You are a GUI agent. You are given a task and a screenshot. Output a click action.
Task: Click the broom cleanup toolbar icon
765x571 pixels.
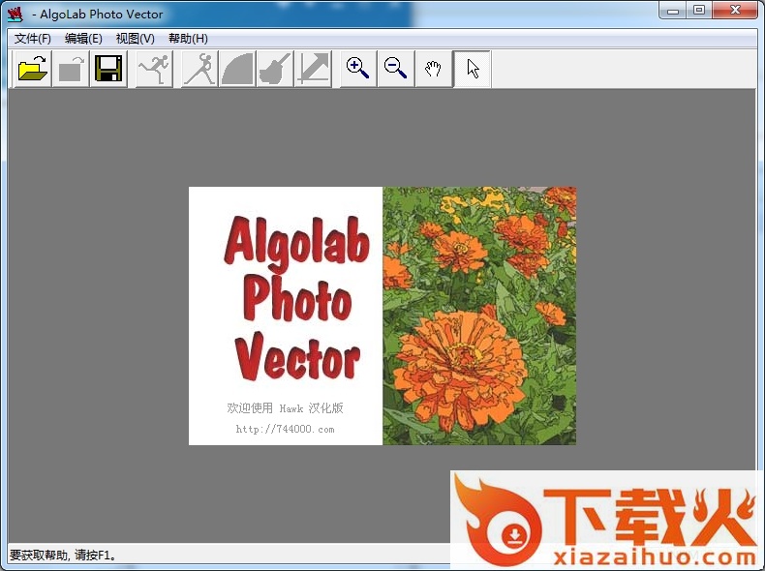[x=275, y=69]
